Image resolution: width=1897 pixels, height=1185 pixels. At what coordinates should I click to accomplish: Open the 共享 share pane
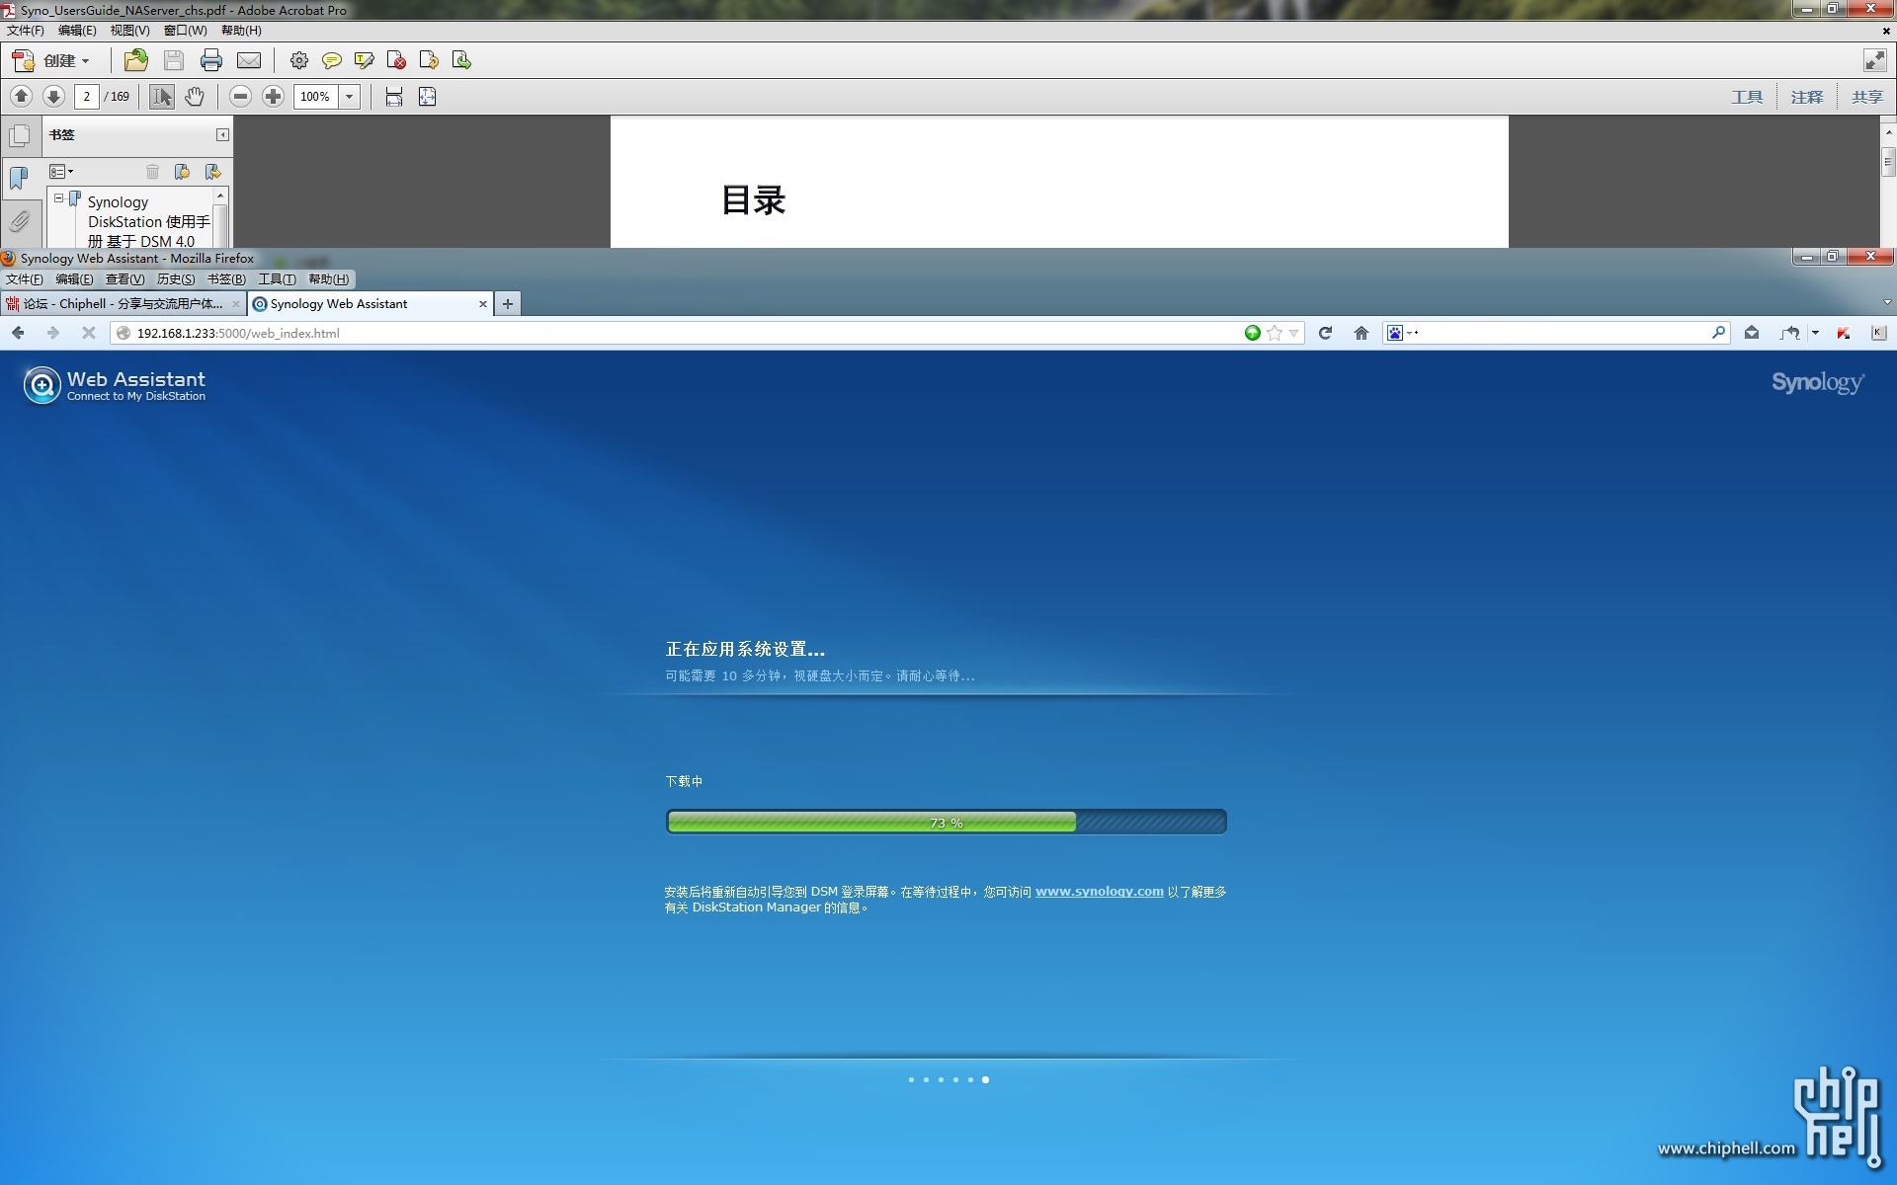(x=1867, y=97)
